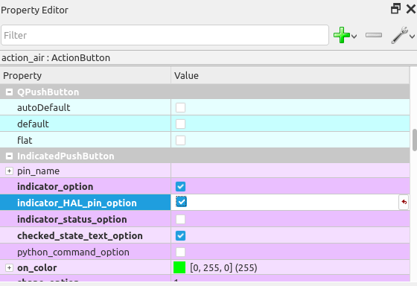Viewport: 417px width, 286px height.
Task: Click the red reset arrow for indicator_HAL_pin_option
Action: click(404, 203)
